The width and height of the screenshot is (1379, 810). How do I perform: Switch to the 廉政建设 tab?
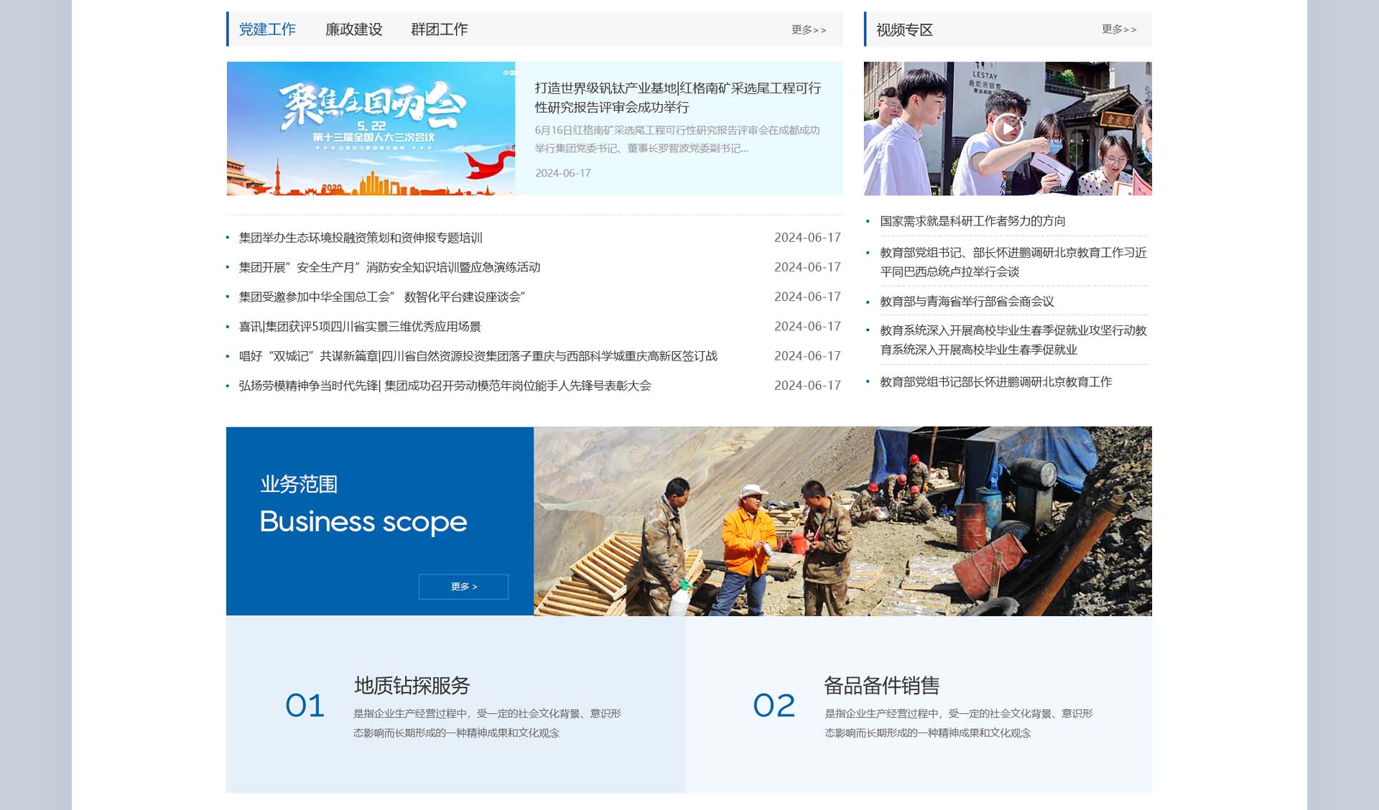pyautogui.click(x=353, y=29)
